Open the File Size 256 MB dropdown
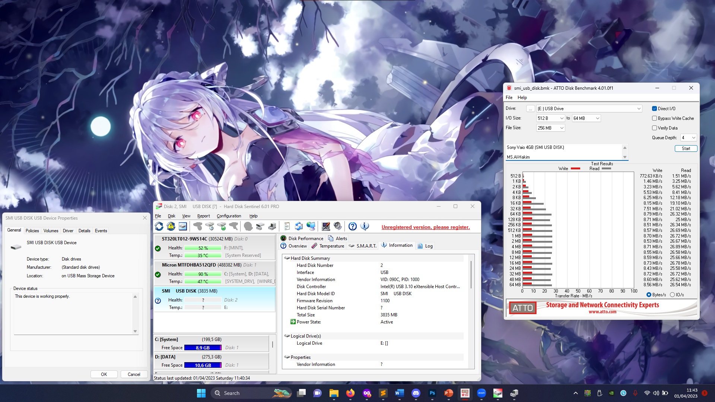The image size is (715, 402). click(551, 128)
